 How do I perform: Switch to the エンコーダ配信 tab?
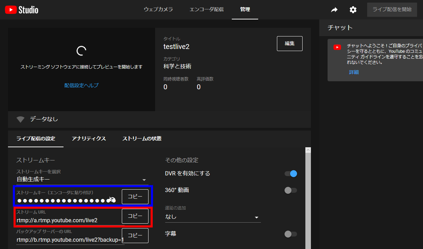(206, 9)
